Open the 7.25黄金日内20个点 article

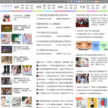click(56, 93)
